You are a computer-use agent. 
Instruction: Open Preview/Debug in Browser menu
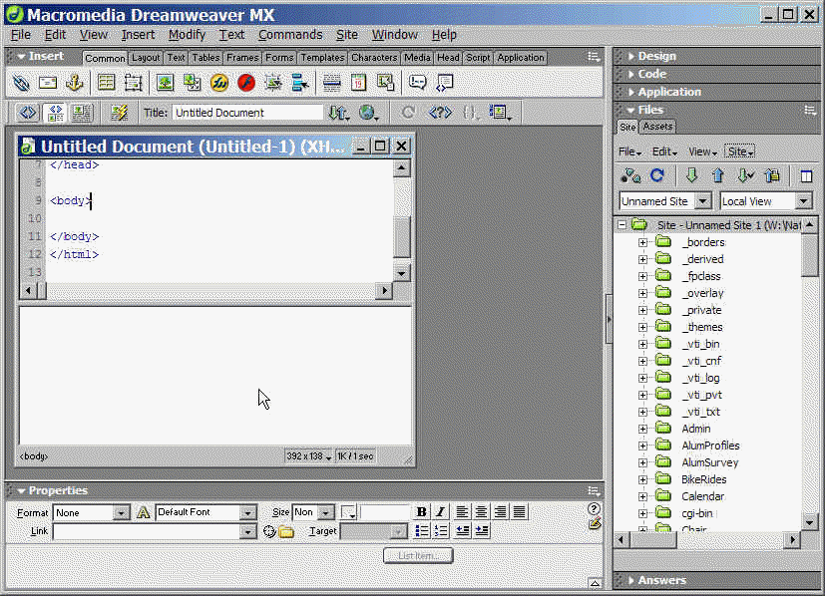point(369,113)
